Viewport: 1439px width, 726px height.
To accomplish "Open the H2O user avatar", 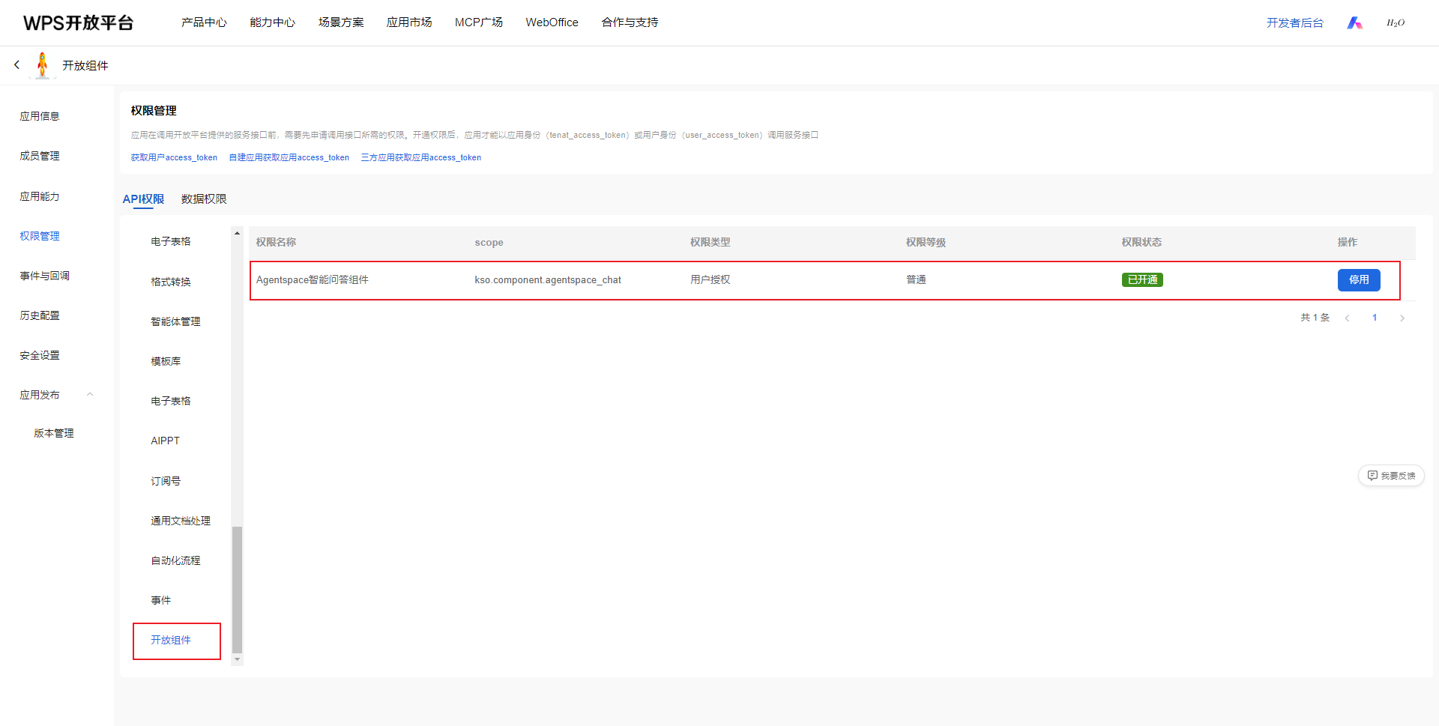I will tap(1395, 23).
